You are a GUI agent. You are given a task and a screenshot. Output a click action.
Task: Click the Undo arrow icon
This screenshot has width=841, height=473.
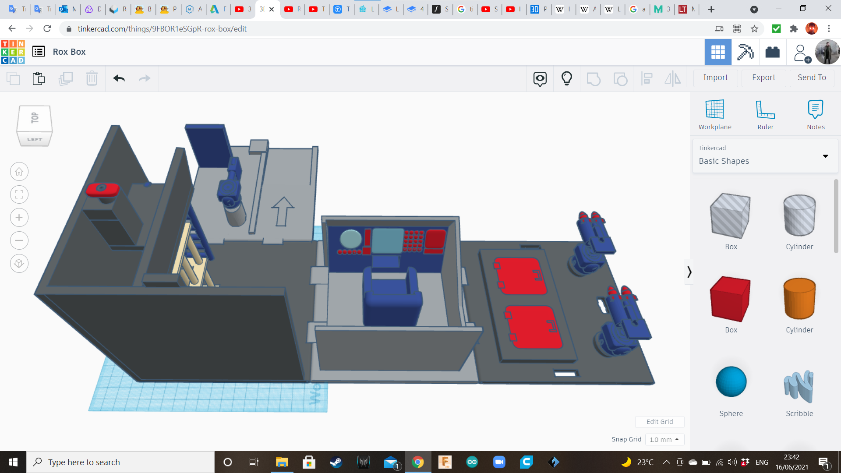119,78
